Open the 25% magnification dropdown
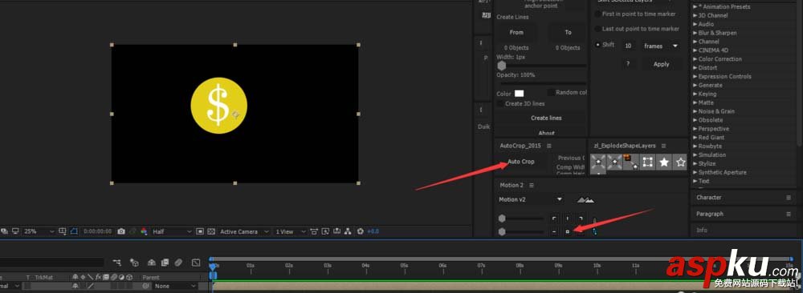 click(39, 231)
